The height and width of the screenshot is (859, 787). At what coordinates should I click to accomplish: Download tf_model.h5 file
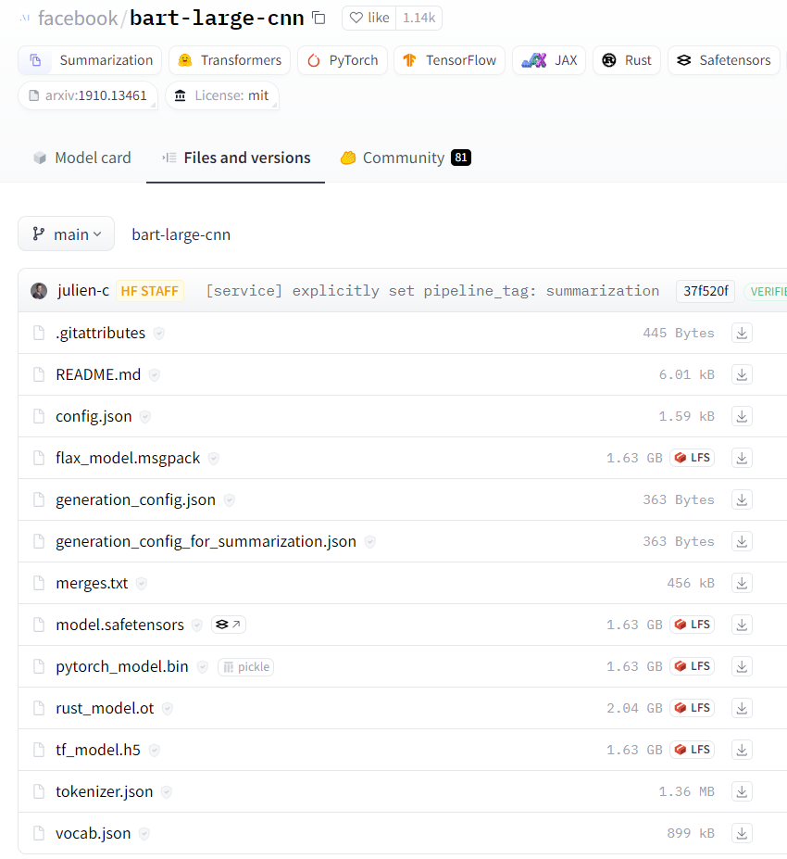click(x=742, y=750)
